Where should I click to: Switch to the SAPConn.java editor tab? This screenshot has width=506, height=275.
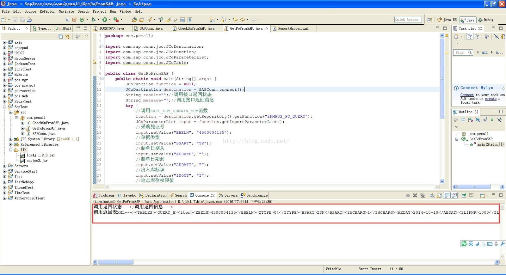[x=151, y=28]
